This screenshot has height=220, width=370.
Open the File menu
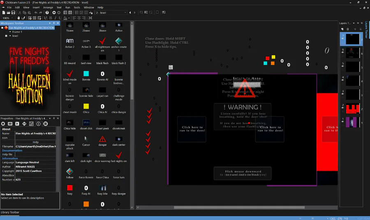[x=9, y=7]
